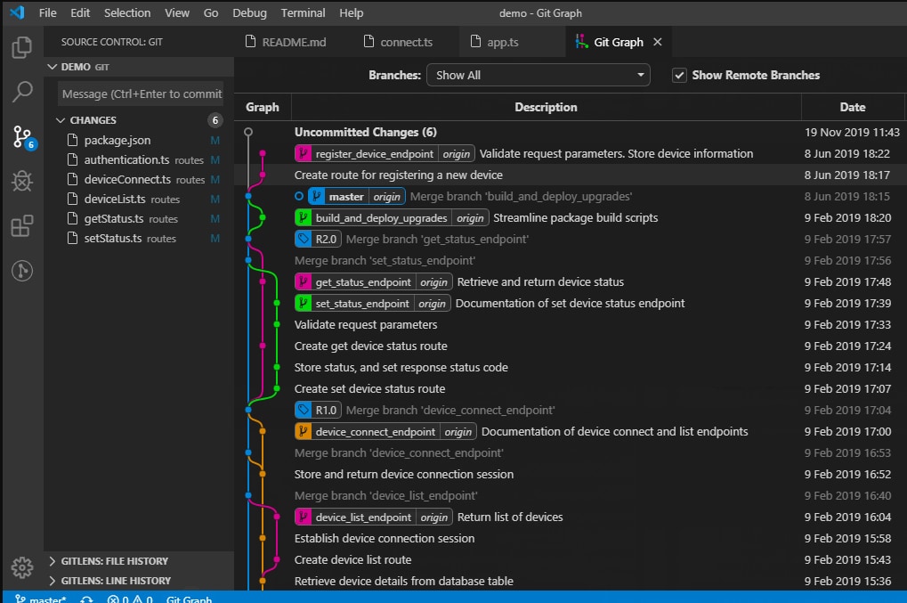Open the Explorer view in activity bar

tap(22, 47)
